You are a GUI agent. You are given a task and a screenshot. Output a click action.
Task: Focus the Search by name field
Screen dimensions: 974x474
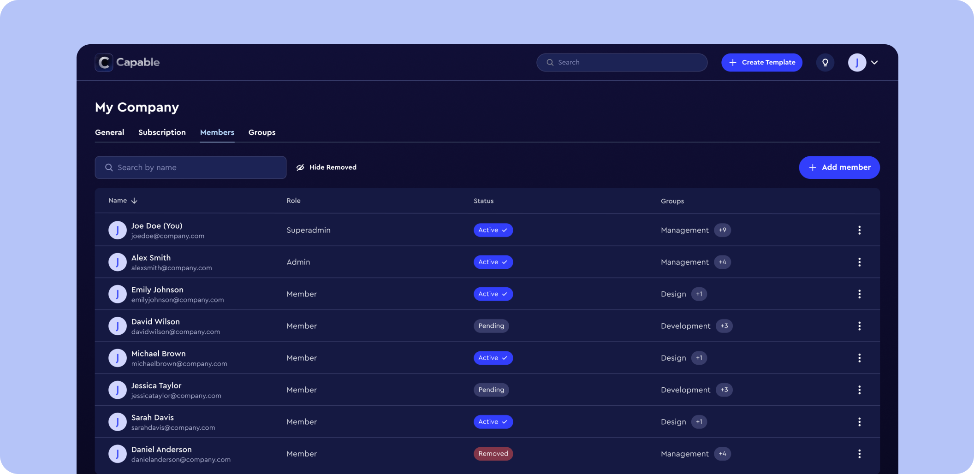tap(190, 167)
